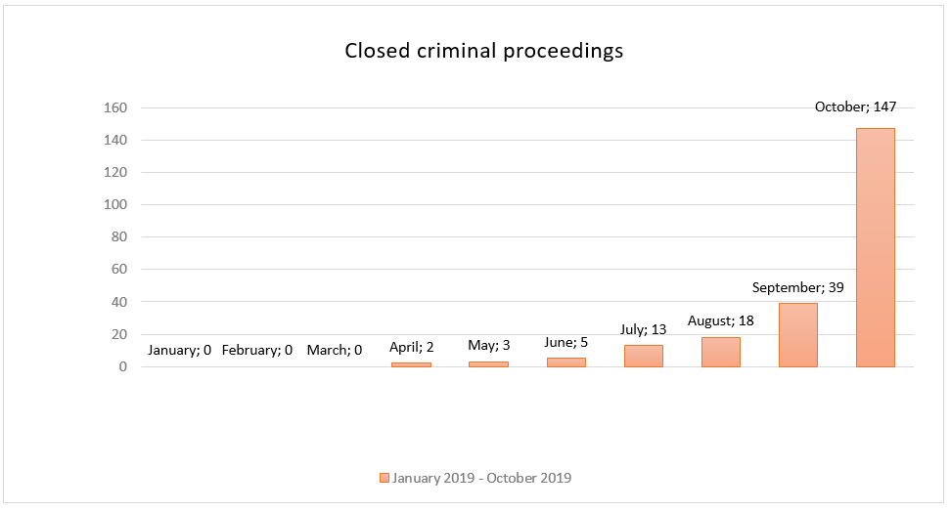The width and height of the screenshot is (950, 511).
Task: Click the 100 gridline axis label
Action: (x=115, y=204)
